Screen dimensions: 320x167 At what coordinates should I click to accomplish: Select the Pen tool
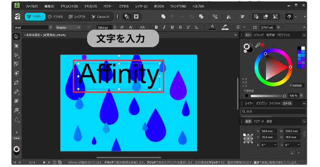pos(17,83)
